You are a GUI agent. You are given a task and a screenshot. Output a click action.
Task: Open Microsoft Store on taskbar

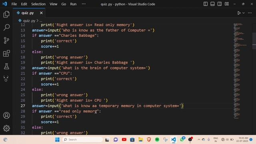[132, 140]
